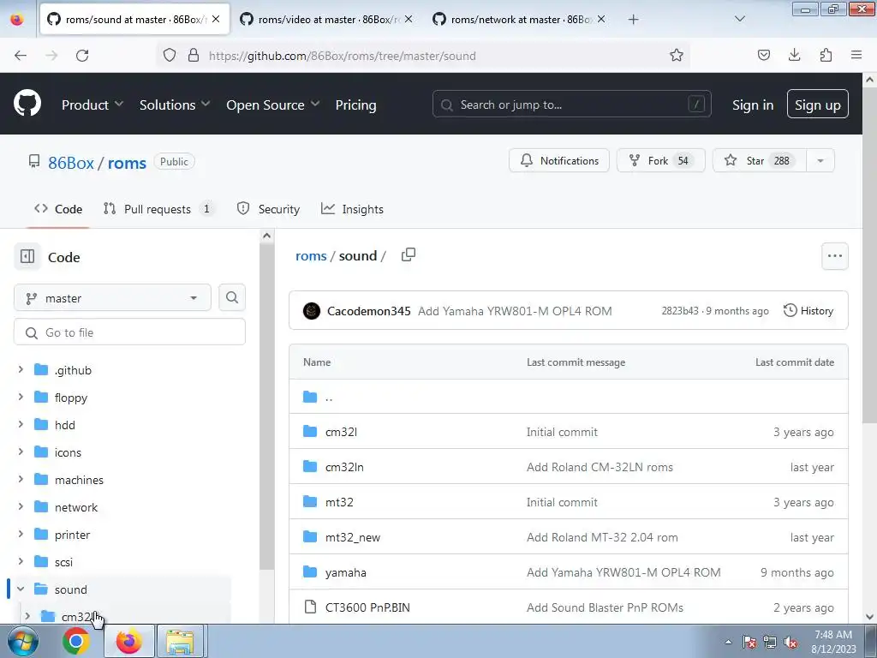Reload the current page
Image resolution: width=877 pixels, height=658 pixels.
[x=82, y=56]
